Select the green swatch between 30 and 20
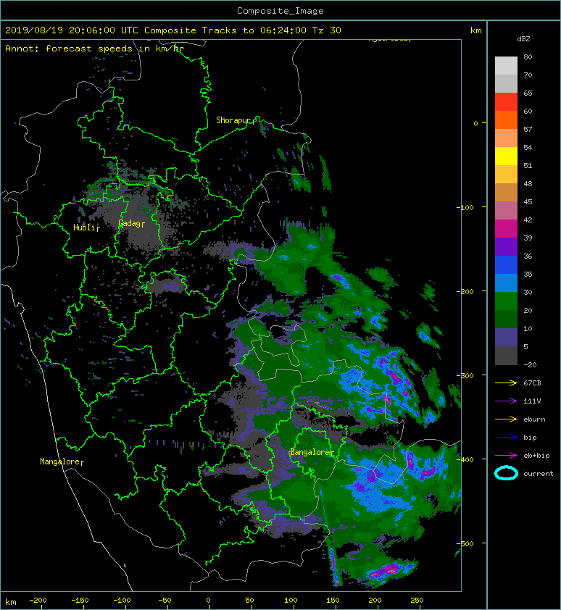The width and height of the screenshot is (561, 610). pos(506,301)
